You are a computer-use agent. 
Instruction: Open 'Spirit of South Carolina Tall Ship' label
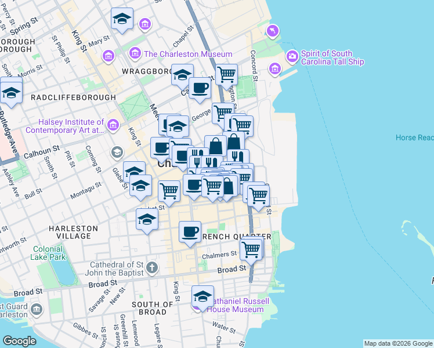click(x=332, y=57)
